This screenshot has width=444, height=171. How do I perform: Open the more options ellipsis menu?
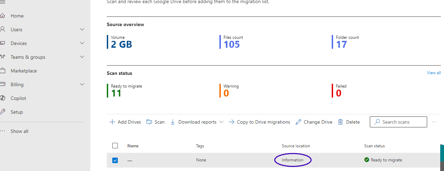click(434, 122)
